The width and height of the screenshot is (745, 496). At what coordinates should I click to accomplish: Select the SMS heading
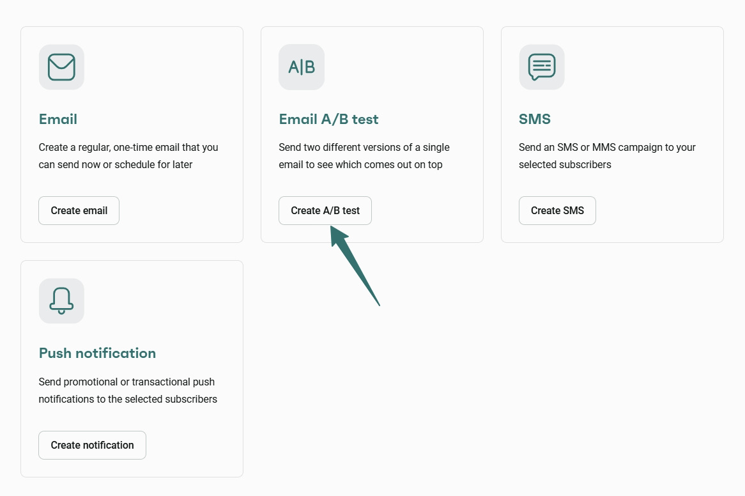(x=535, y=119)
